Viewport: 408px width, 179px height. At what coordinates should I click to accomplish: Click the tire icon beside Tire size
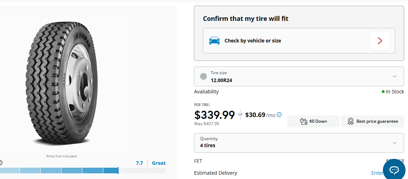tap(203, 76)
